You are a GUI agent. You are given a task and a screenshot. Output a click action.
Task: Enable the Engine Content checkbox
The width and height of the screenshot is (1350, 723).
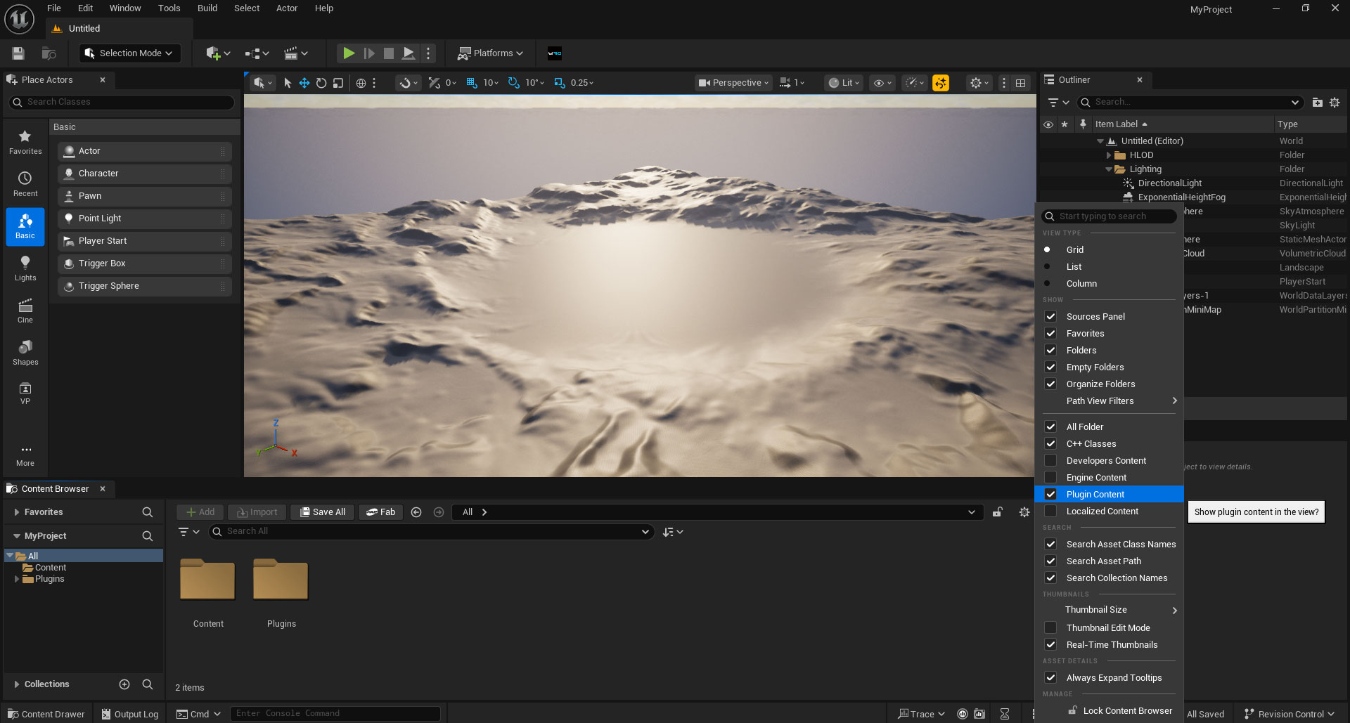point(1050,477)
